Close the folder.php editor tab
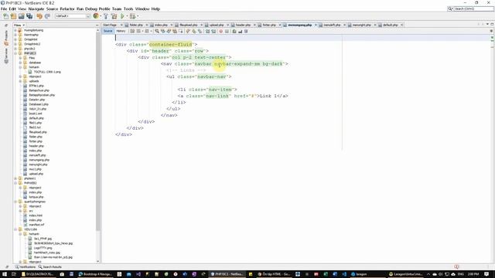This screenshot has width=495, height=278. click(x=146, y=25)
